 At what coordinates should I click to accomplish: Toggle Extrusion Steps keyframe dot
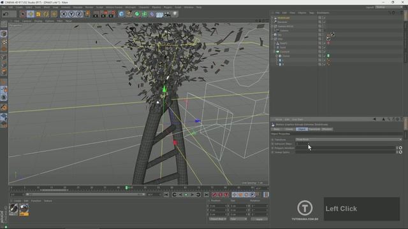pyautogui.click(x=273, y=144)
